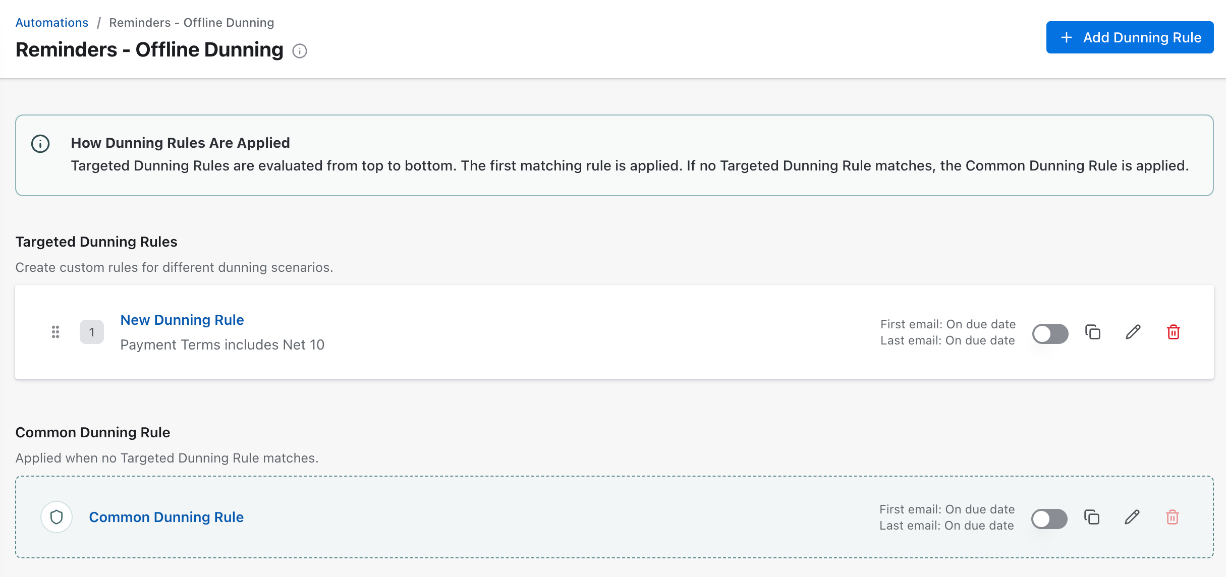This screenshot has height=577, width=1226.
Task: Click the info icon in the How Dunning Rules banner
Action: (x=40, y=144)
